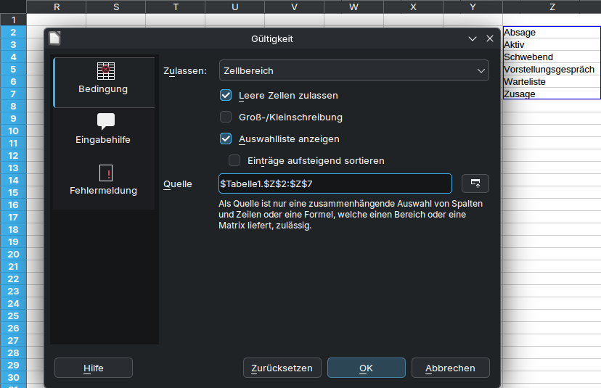The image size is (601, 388).
Task: Select row 22 header
Action: coord(13,278)
